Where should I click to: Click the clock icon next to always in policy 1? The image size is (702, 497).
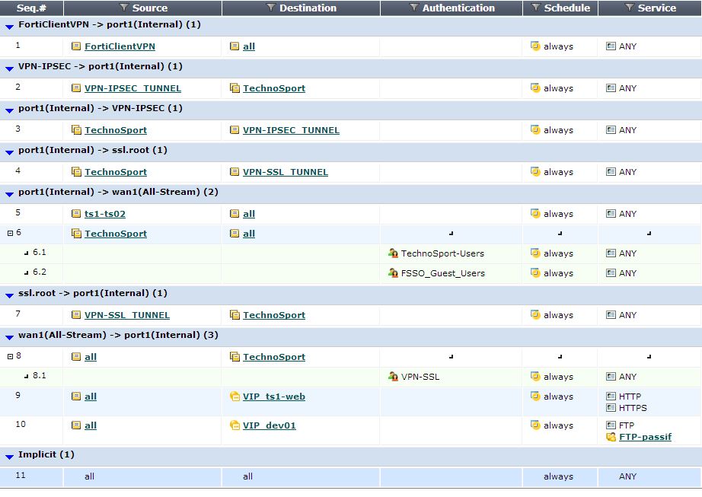[534, 46]
